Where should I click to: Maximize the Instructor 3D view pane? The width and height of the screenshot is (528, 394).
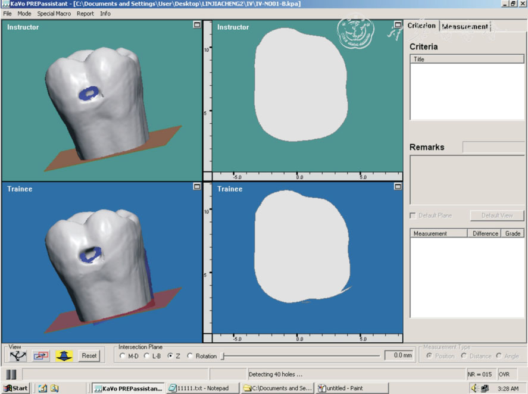[196, 25]
